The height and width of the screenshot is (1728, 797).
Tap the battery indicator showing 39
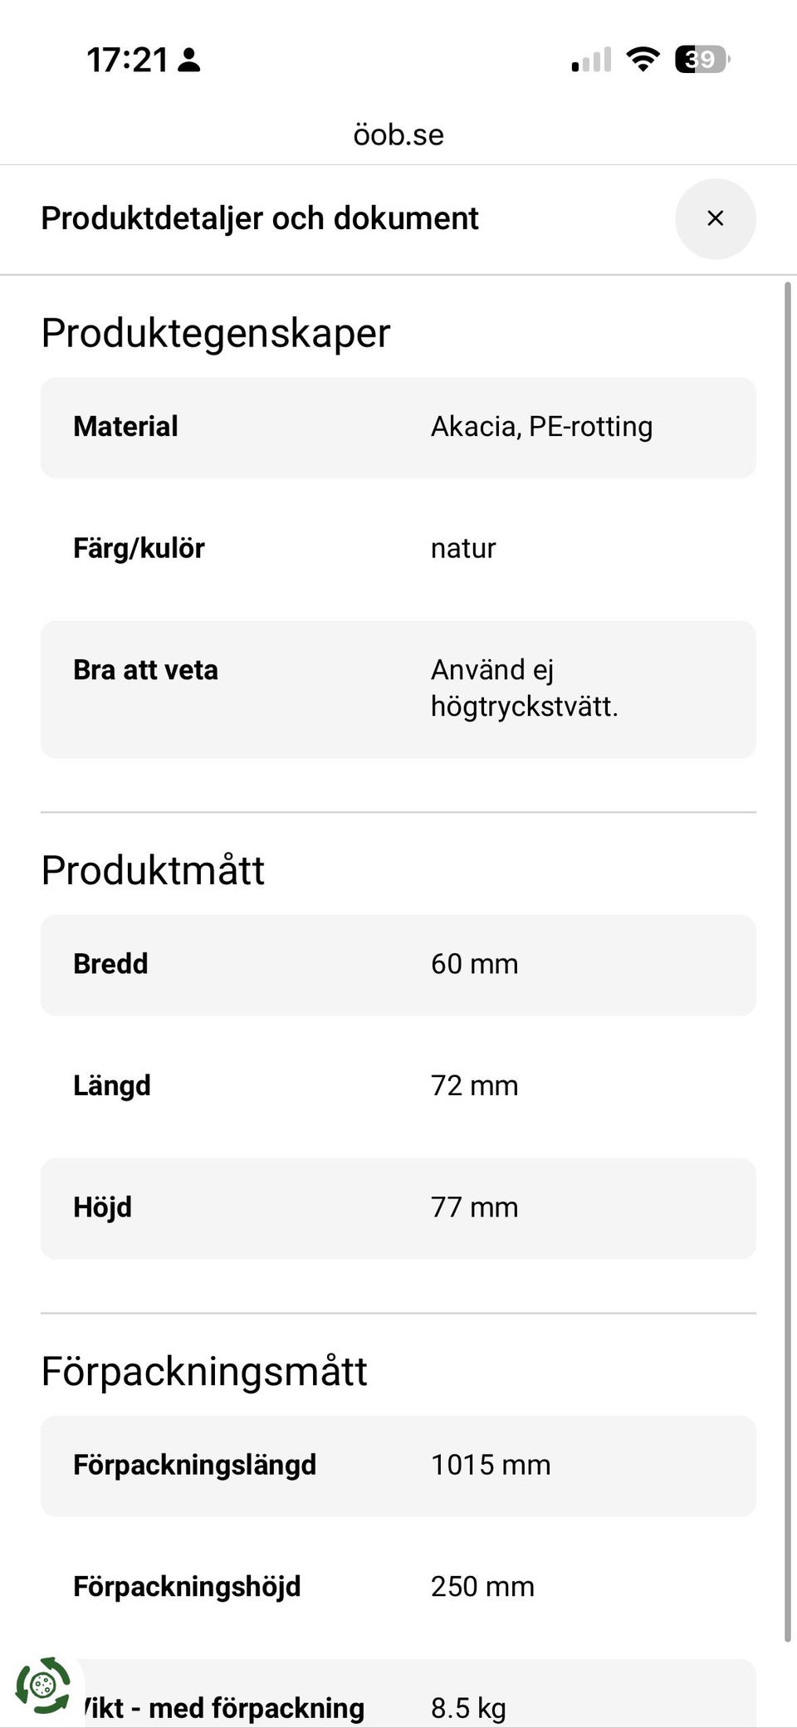(702, 60)
